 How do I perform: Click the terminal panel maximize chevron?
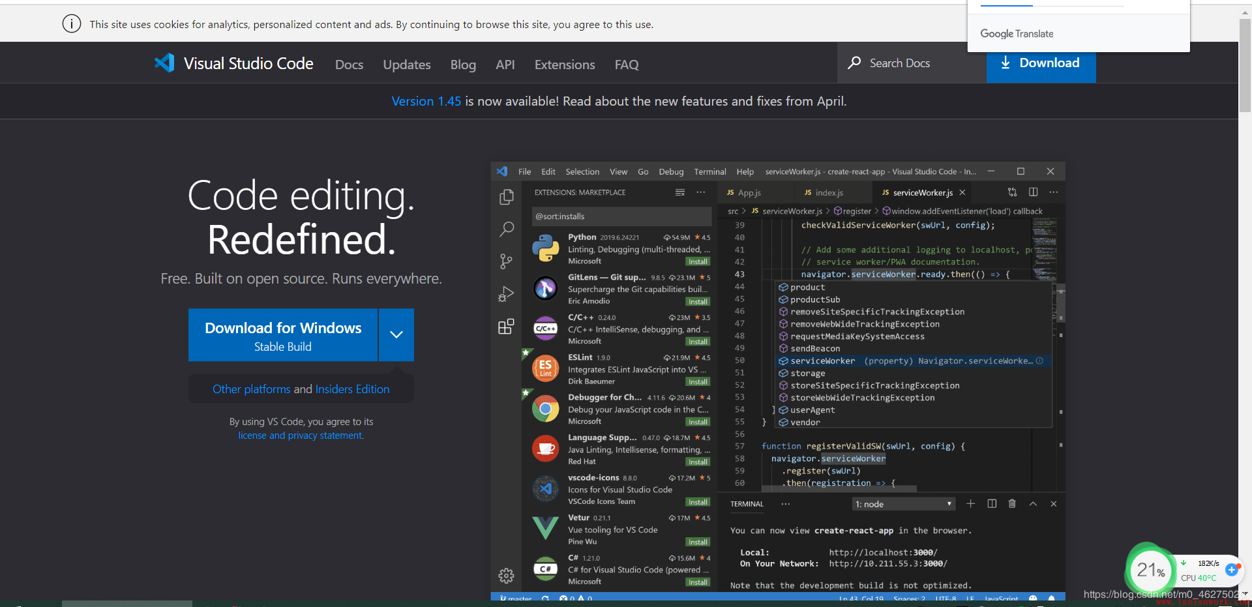point(1033,504)
